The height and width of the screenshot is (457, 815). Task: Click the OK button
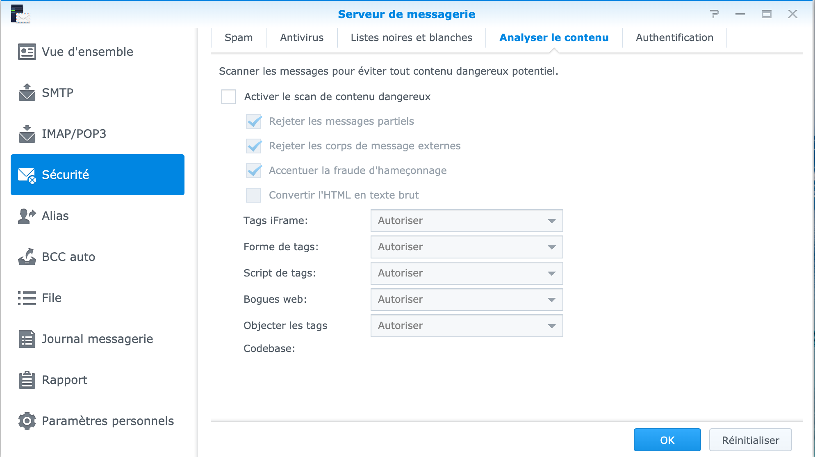(667, 440)
